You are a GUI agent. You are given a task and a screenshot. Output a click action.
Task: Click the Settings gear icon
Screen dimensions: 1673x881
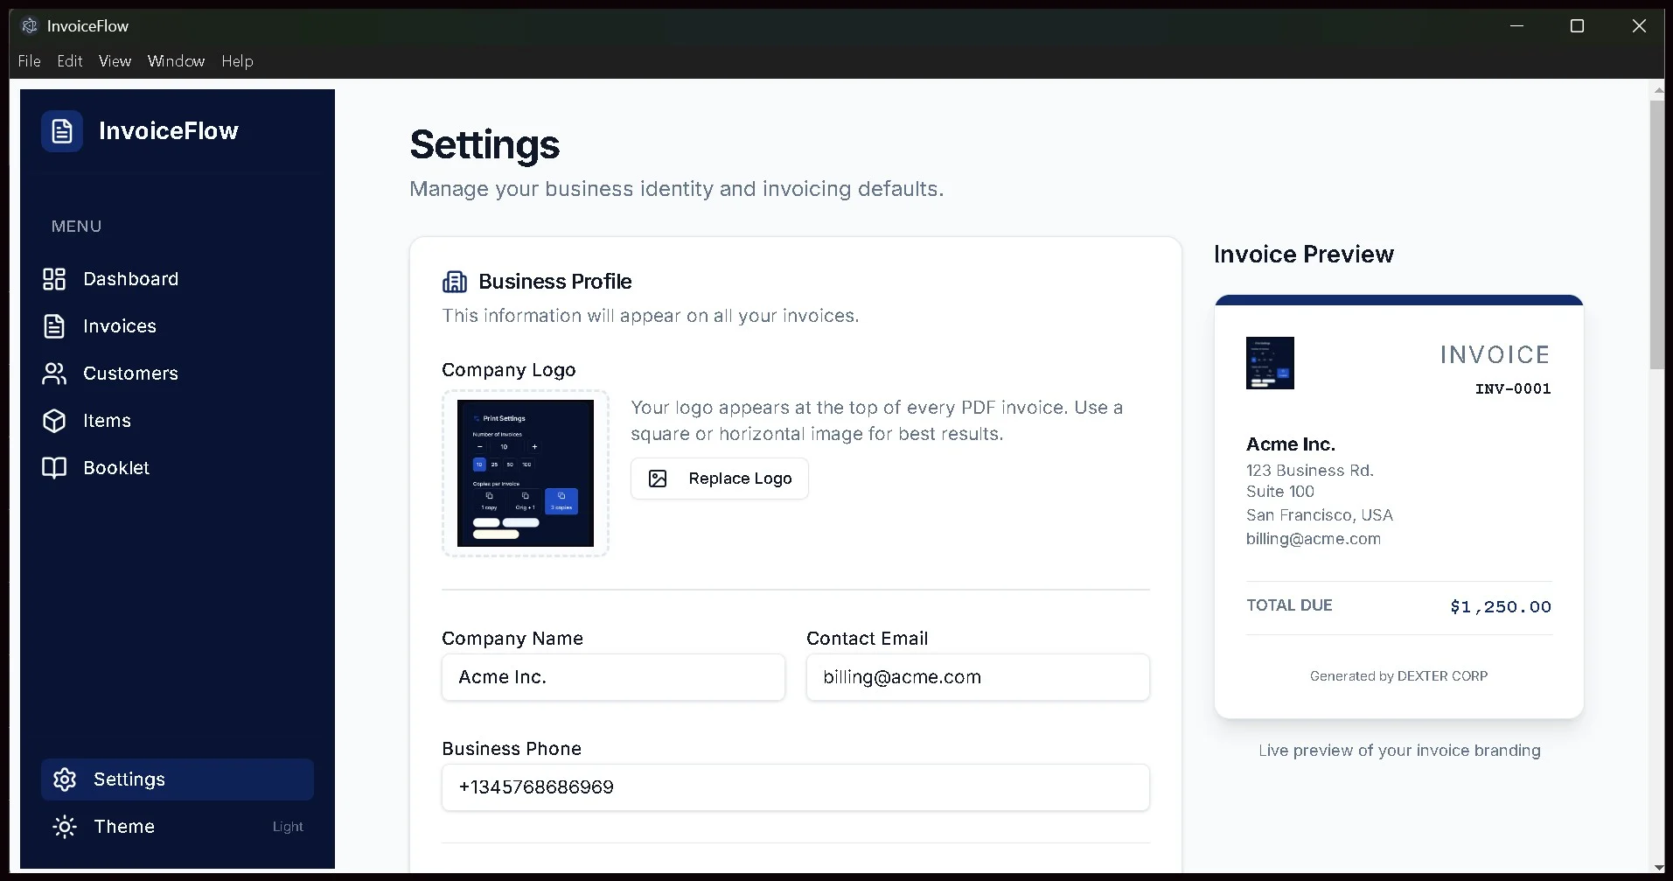[64, 779]
